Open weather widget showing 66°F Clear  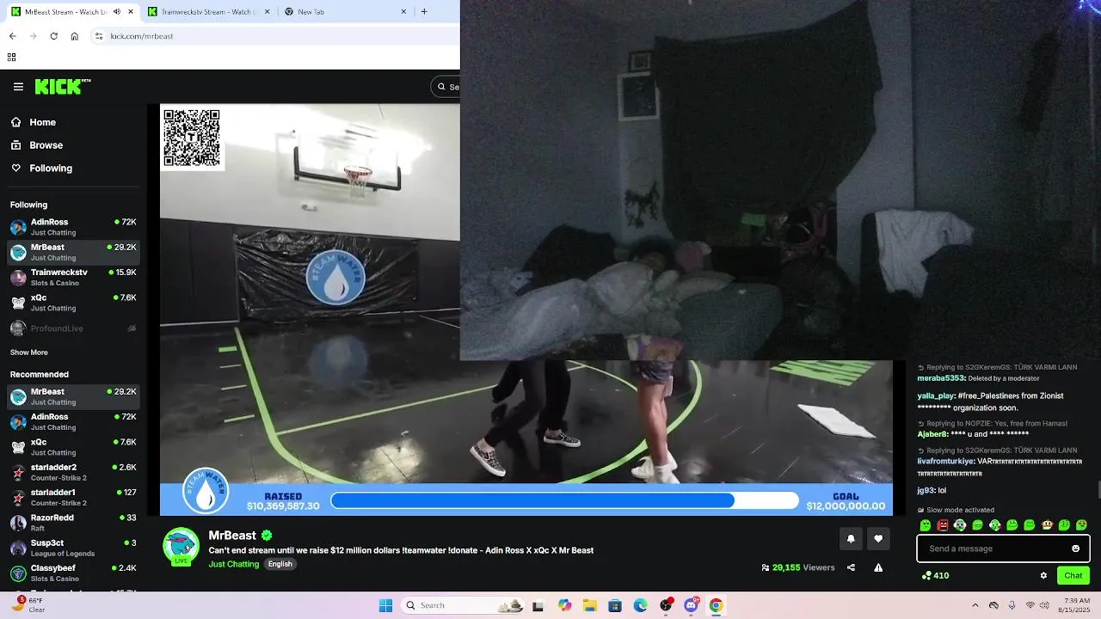tap(28, 605)
